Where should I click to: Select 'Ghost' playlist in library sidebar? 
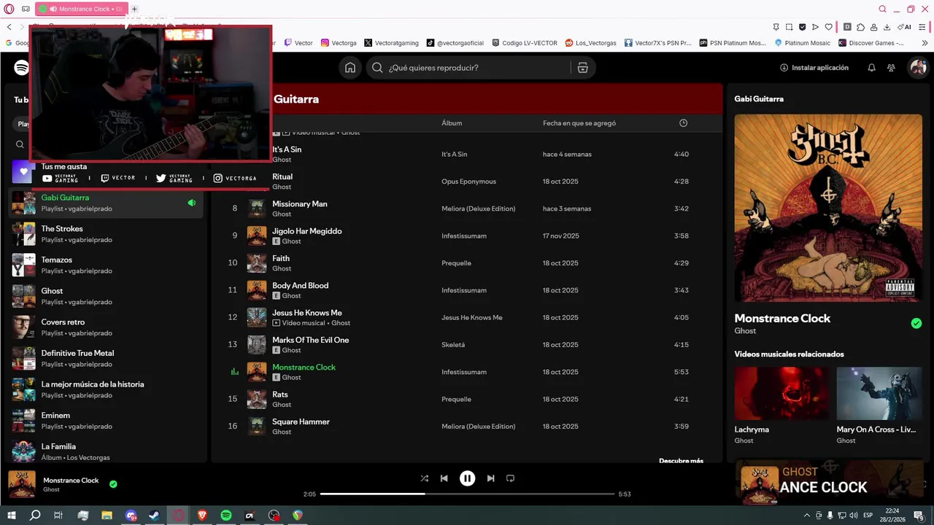click(x=106, y=296)
